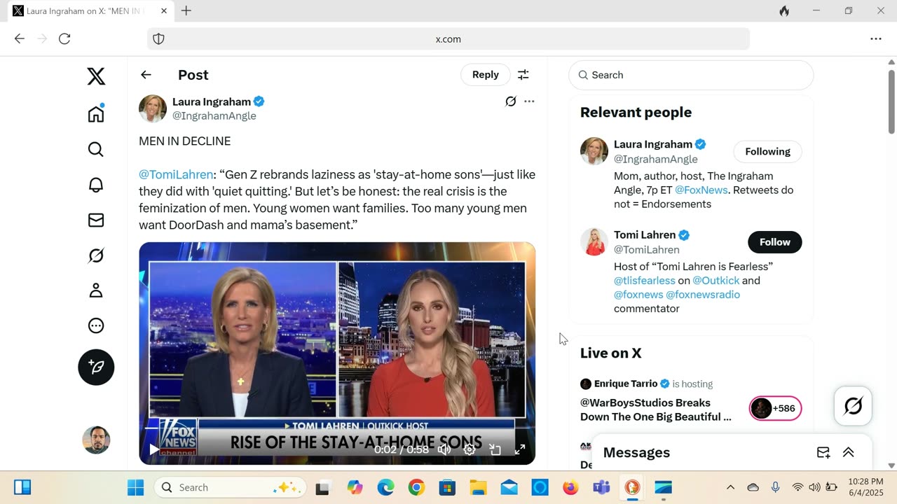Viewport: 897px width, 504px height.
Task: Open Laura Ingraham avatar on post
Action: pyautogui.click(x=153, y=108)
